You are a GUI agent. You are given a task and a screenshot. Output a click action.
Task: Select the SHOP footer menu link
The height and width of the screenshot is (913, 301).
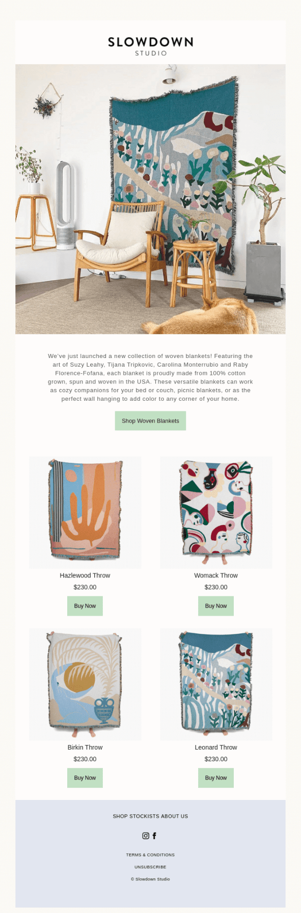coord(120,816)
